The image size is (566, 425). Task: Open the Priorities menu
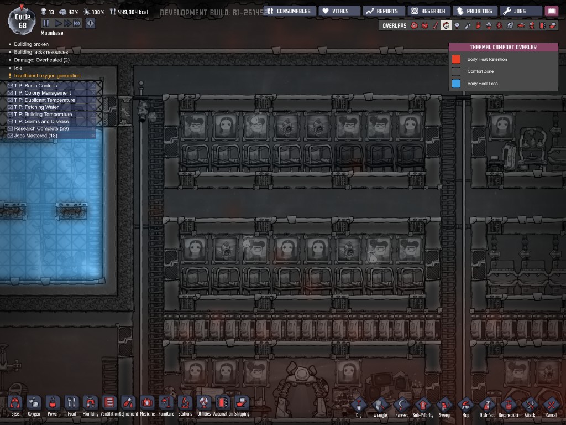[x=475, y=11]
